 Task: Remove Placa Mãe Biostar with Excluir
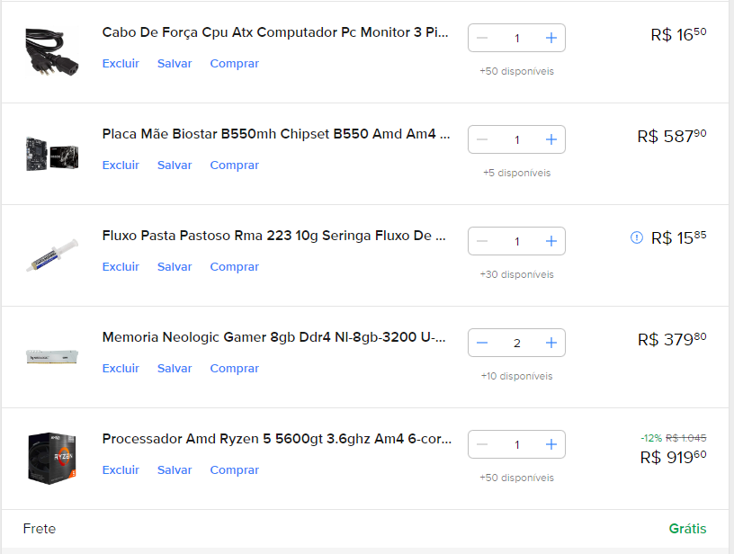pos(121,165)
